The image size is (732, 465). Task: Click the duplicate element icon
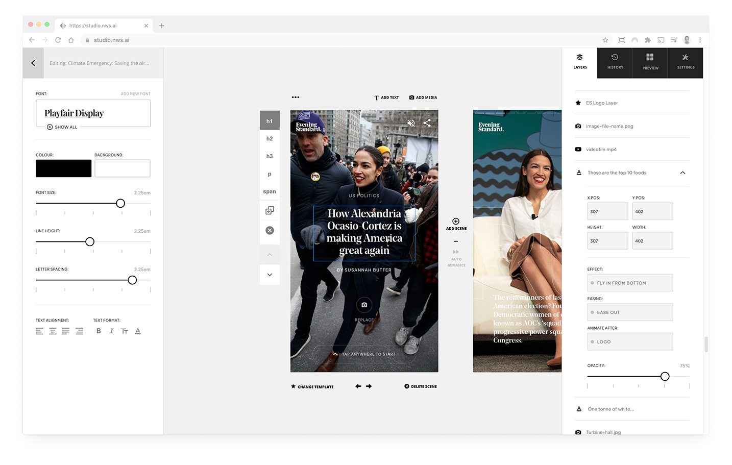(x=270, y=210)
